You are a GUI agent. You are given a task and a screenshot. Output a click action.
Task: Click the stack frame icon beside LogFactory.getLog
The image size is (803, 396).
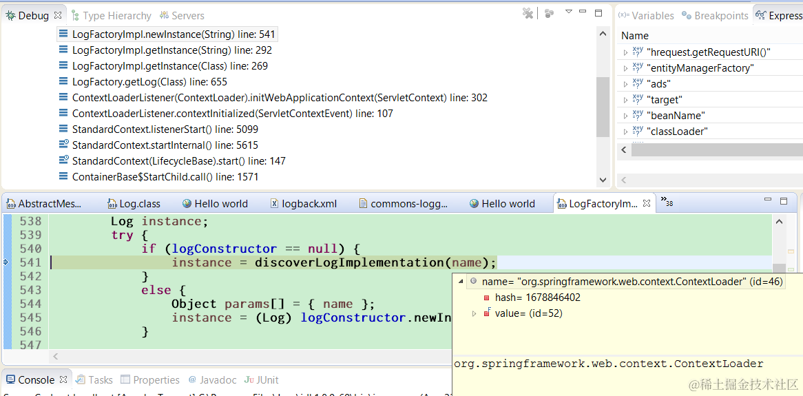pyautogui.click(x=63, y=81)
